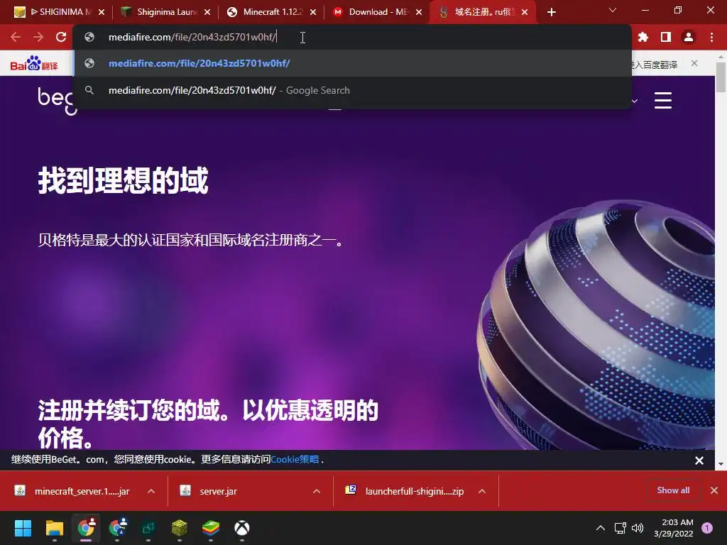The width and height of the screenshot is (727, 545).
Task: Open the volume tray icon
Action: coord(638,528)
